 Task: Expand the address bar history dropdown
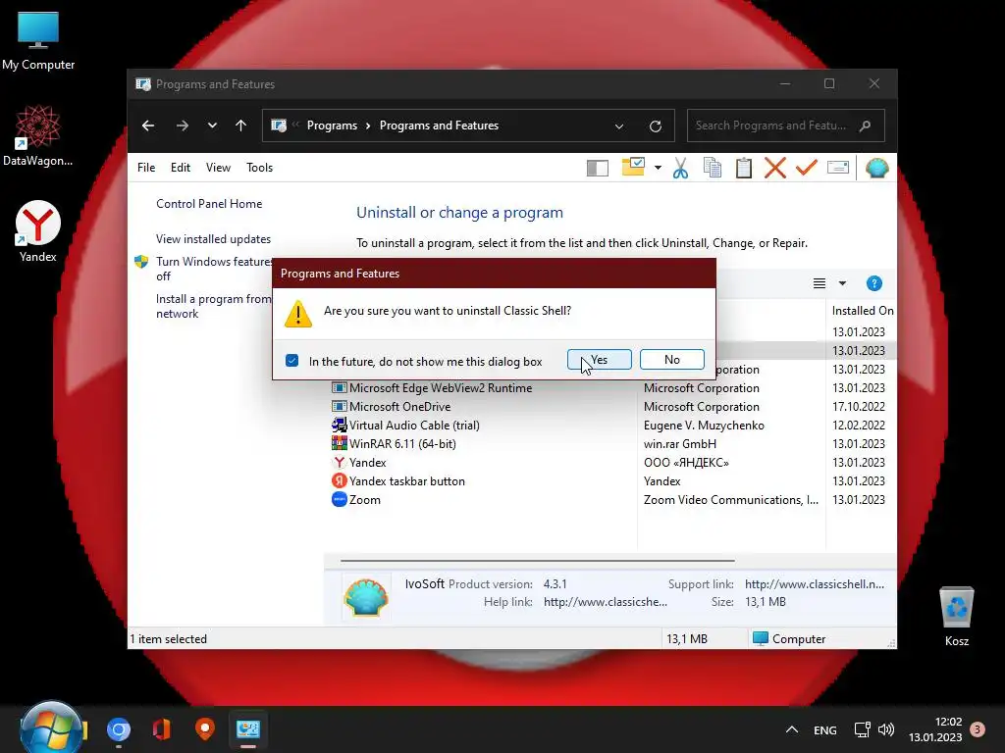click(619, 126)
